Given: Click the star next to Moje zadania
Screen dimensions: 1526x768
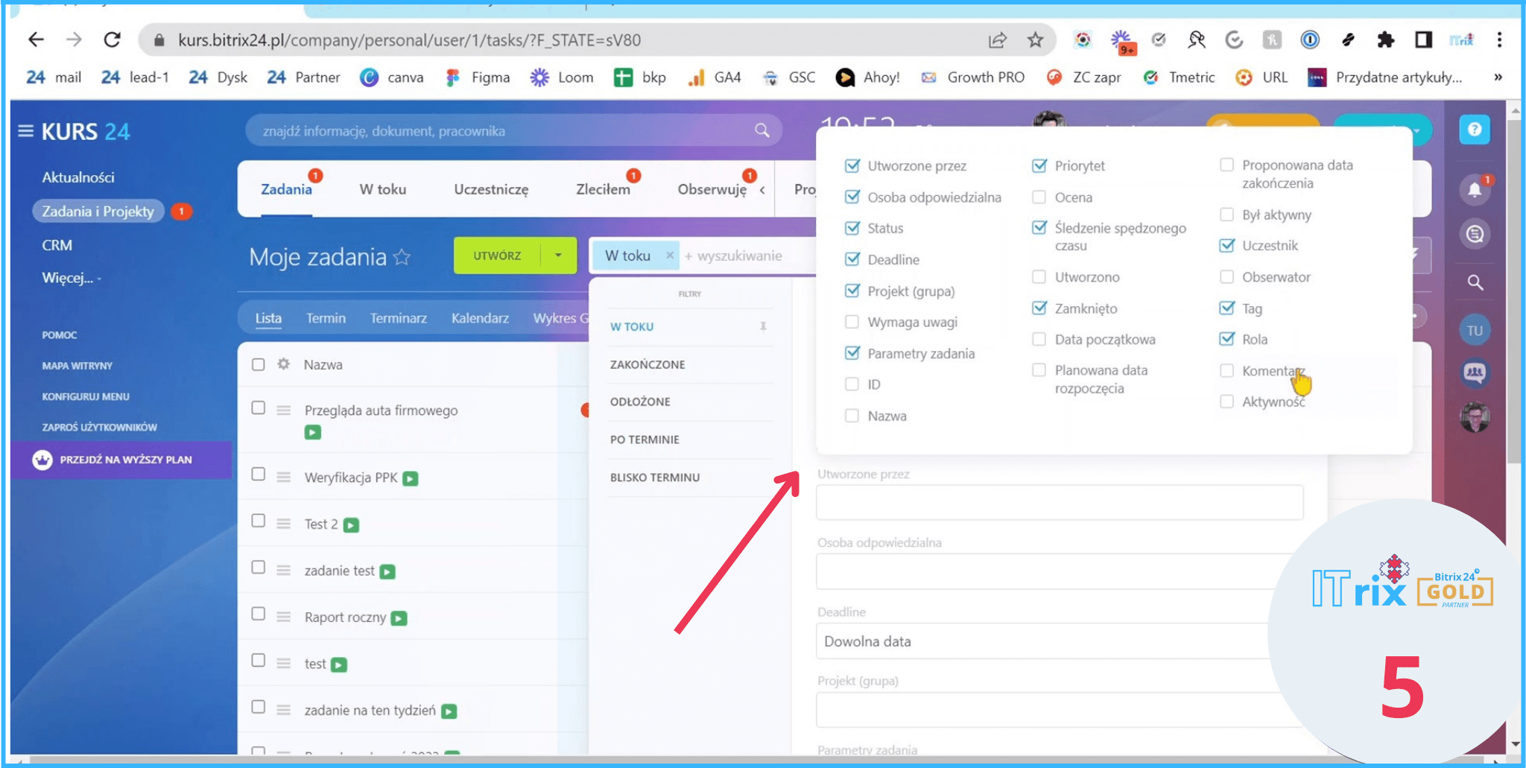Looking at the screenshot, I should (x=402, y=257).
